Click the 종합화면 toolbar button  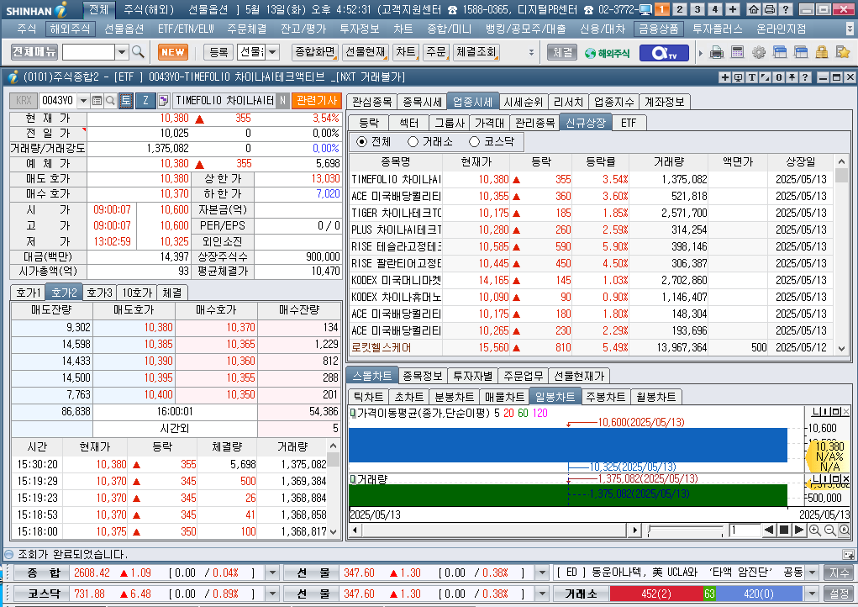click(x=314, y=52)
